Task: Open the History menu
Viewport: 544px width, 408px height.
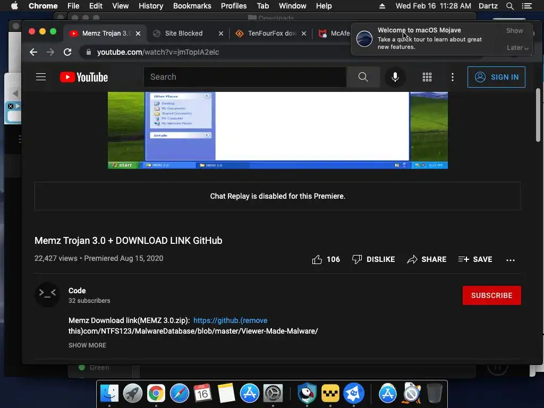Action: click(x=151, y=6)
